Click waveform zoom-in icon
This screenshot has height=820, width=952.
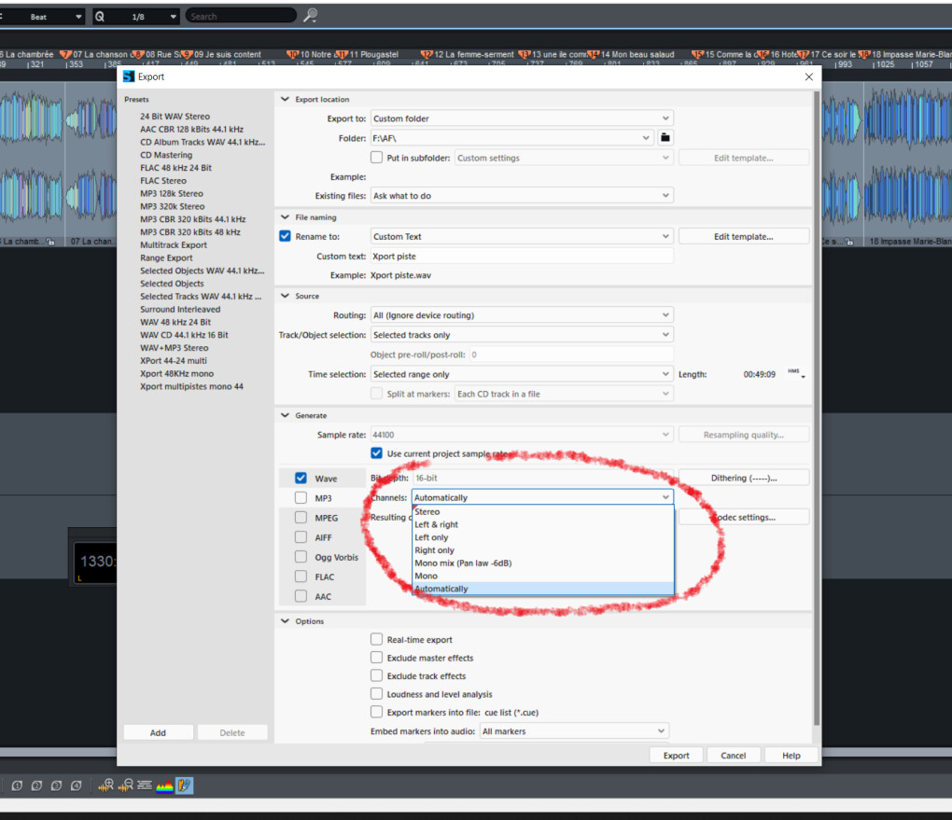105,785
